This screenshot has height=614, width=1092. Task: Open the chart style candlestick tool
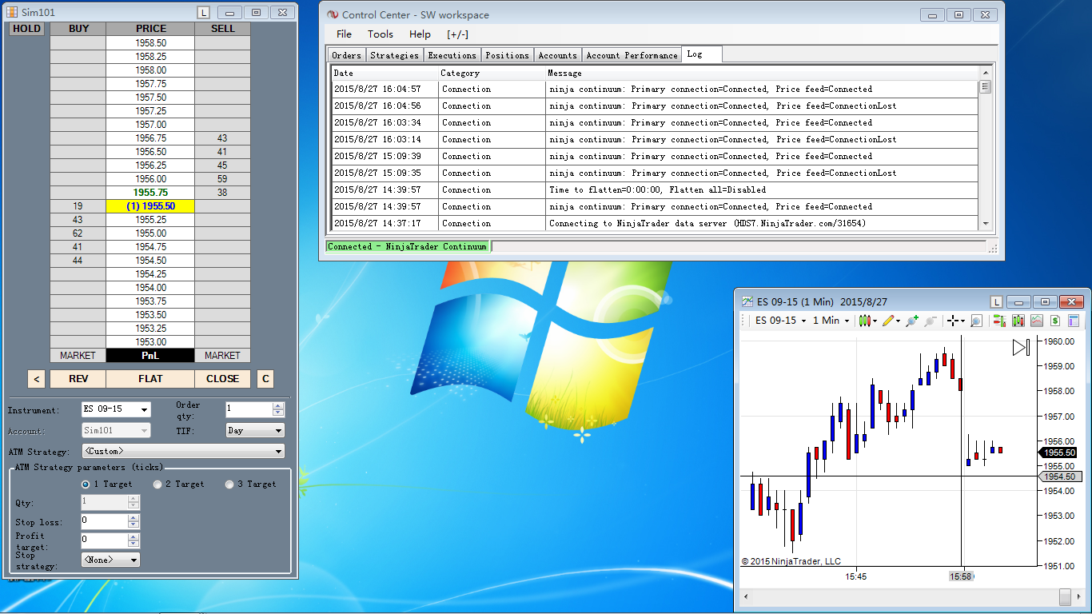pyautogui.click(x=865, y=321)
